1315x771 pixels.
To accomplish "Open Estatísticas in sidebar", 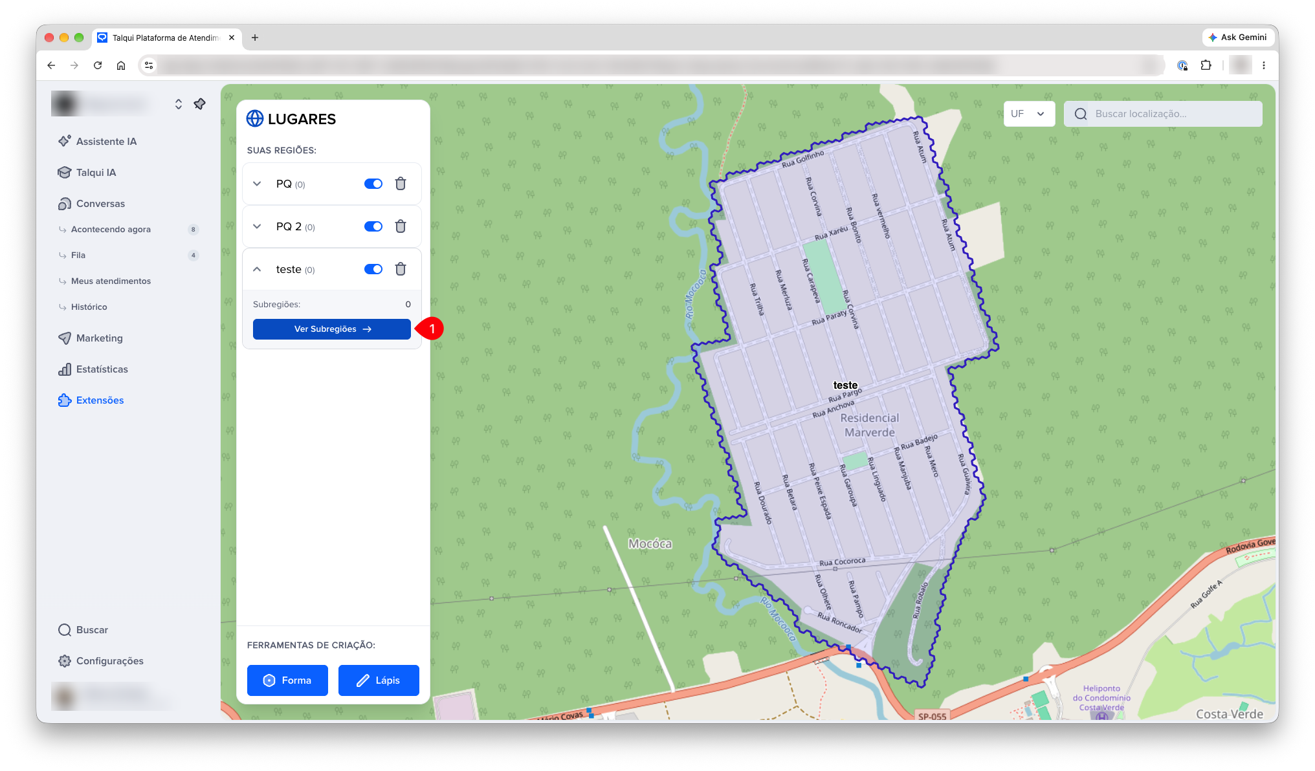I will [x=93, y=369].
